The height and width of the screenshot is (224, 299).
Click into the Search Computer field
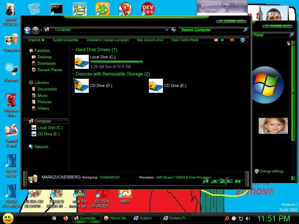[x=211, y=30]
